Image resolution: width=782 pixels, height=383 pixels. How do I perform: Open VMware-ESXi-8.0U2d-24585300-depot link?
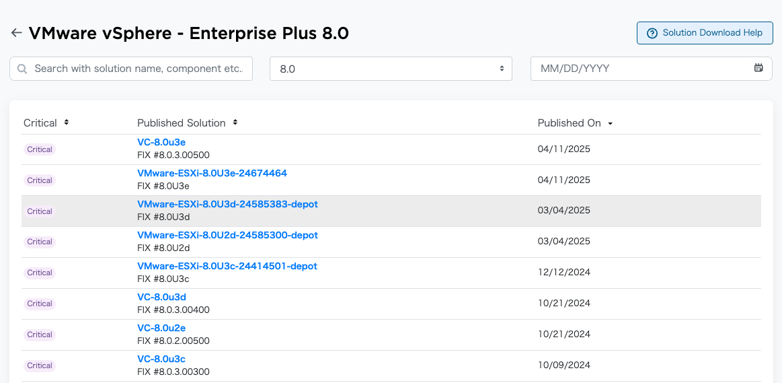click(x=227, y=235)
